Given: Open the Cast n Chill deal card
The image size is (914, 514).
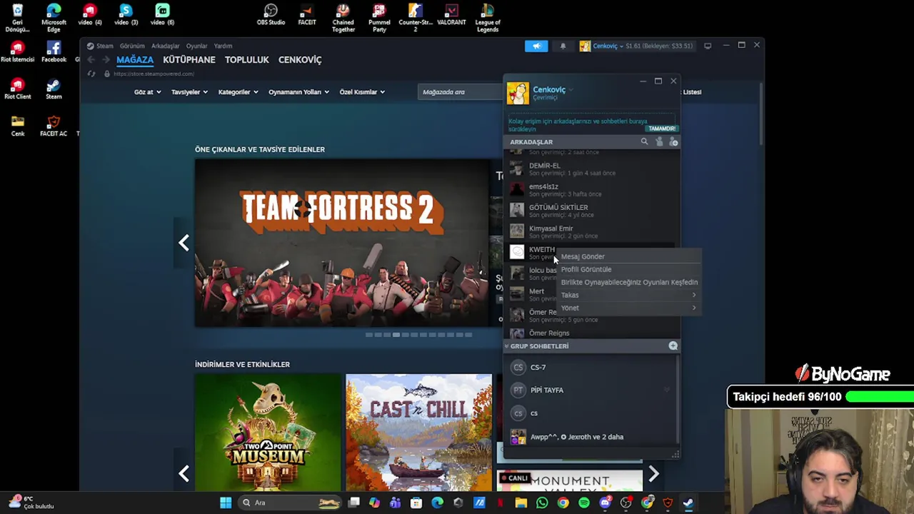Looking at the screenshot, I should pos(418,433).
